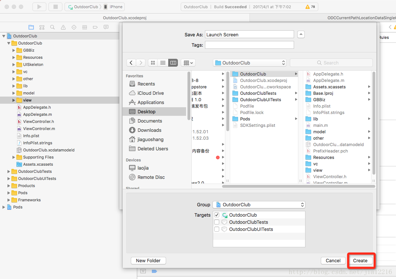Click the Tags input field

tap(249, 45)
